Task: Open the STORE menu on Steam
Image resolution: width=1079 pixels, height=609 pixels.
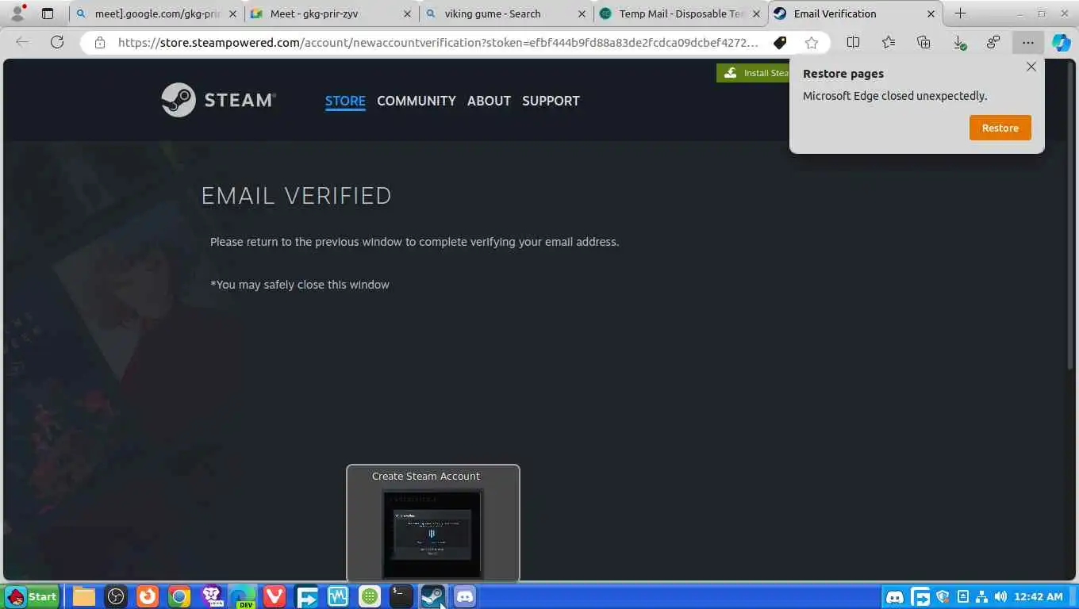Action: 345,101
